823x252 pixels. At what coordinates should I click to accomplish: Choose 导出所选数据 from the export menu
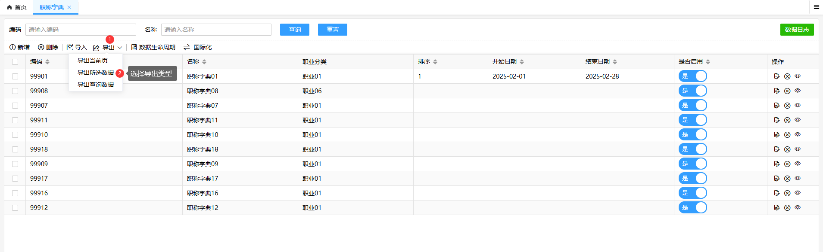(x=95, y=73)
